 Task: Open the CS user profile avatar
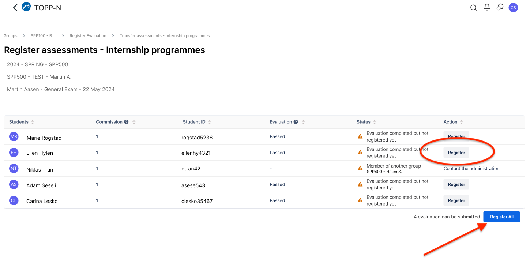pos(513,8)
